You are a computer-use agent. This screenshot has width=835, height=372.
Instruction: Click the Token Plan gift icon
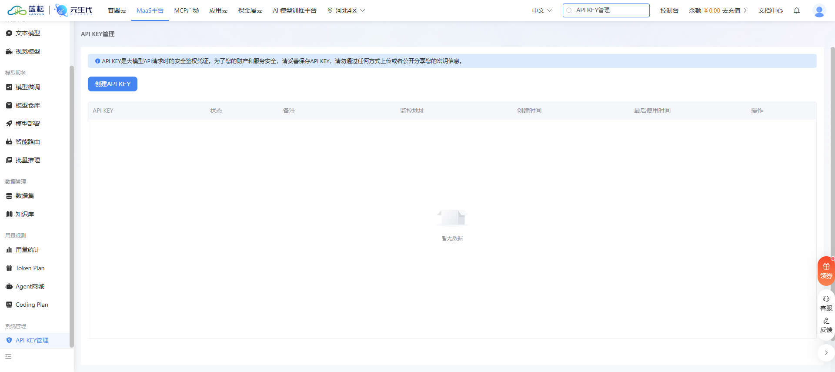coord(9,268)
